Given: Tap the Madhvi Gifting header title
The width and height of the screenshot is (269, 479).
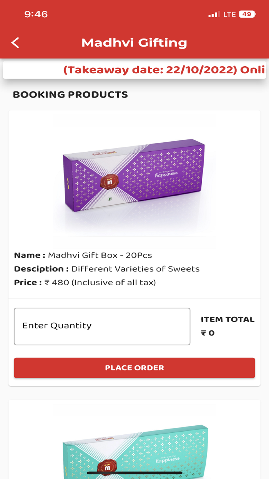Looking at the screenshot, I should pos(134,43).
